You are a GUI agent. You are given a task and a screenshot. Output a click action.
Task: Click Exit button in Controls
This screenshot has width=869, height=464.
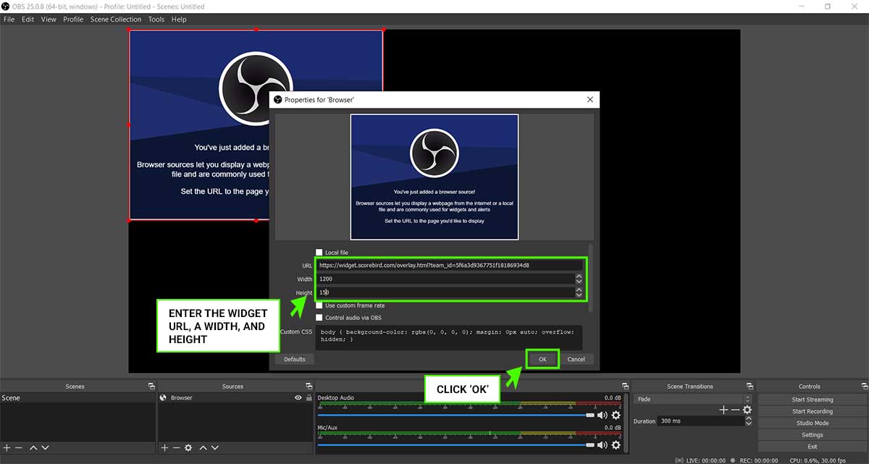click(812, 447)
